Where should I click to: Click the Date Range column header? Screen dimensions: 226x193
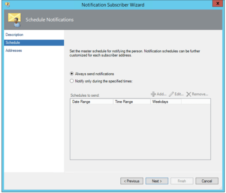pos(92,102)
